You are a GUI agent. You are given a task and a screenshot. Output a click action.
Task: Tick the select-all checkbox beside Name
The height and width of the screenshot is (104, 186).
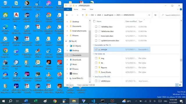click(x=94, y=21)
